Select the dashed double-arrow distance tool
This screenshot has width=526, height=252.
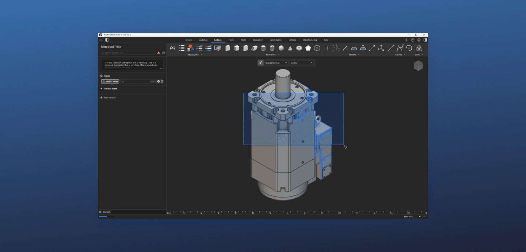[372, 48]
